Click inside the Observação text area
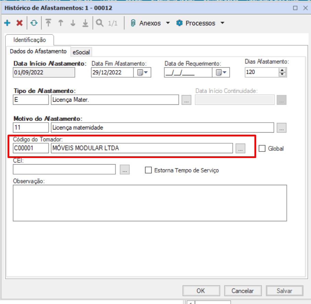 click(x=150, y=203)
